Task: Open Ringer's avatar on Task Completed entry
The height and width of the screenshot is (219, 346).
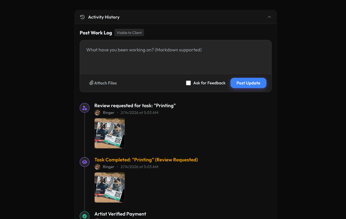Action: pos(97,167)
